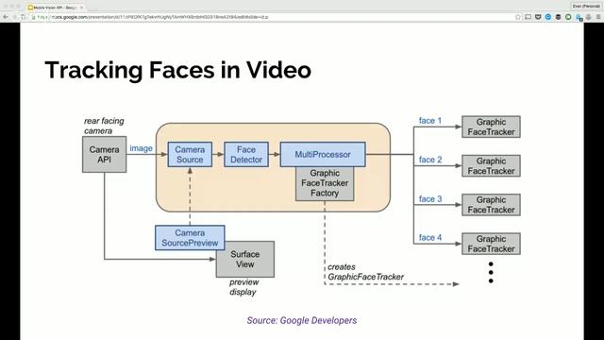Viewport: 604px width, 340px height.
Task: Click the 'face 2' label
Action: 430,160
